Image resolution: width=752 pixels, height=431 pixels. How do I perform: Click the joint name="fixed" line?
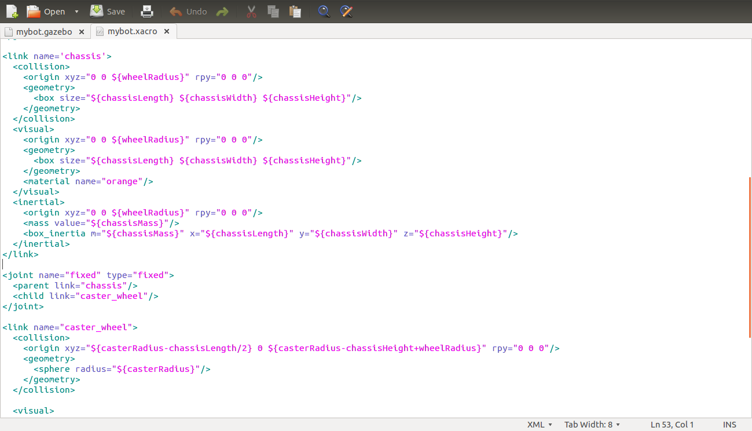point(88,275)
